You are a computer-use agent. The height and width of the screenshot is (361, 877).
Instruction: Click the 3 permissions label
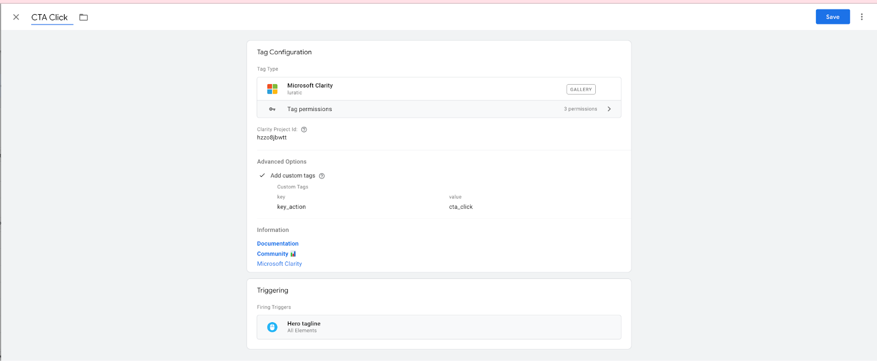click(x=580, y=109)
